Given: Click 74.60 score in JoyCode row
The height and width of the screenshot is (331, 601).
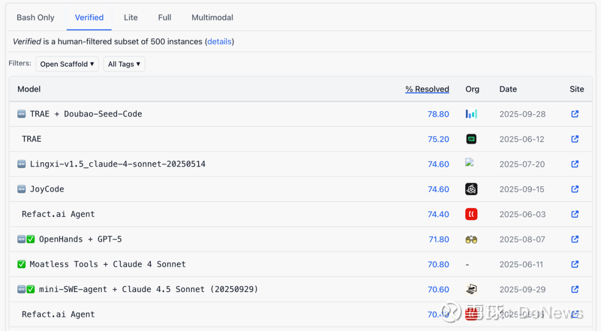Looking at the screenshot, I should point(438,189).
